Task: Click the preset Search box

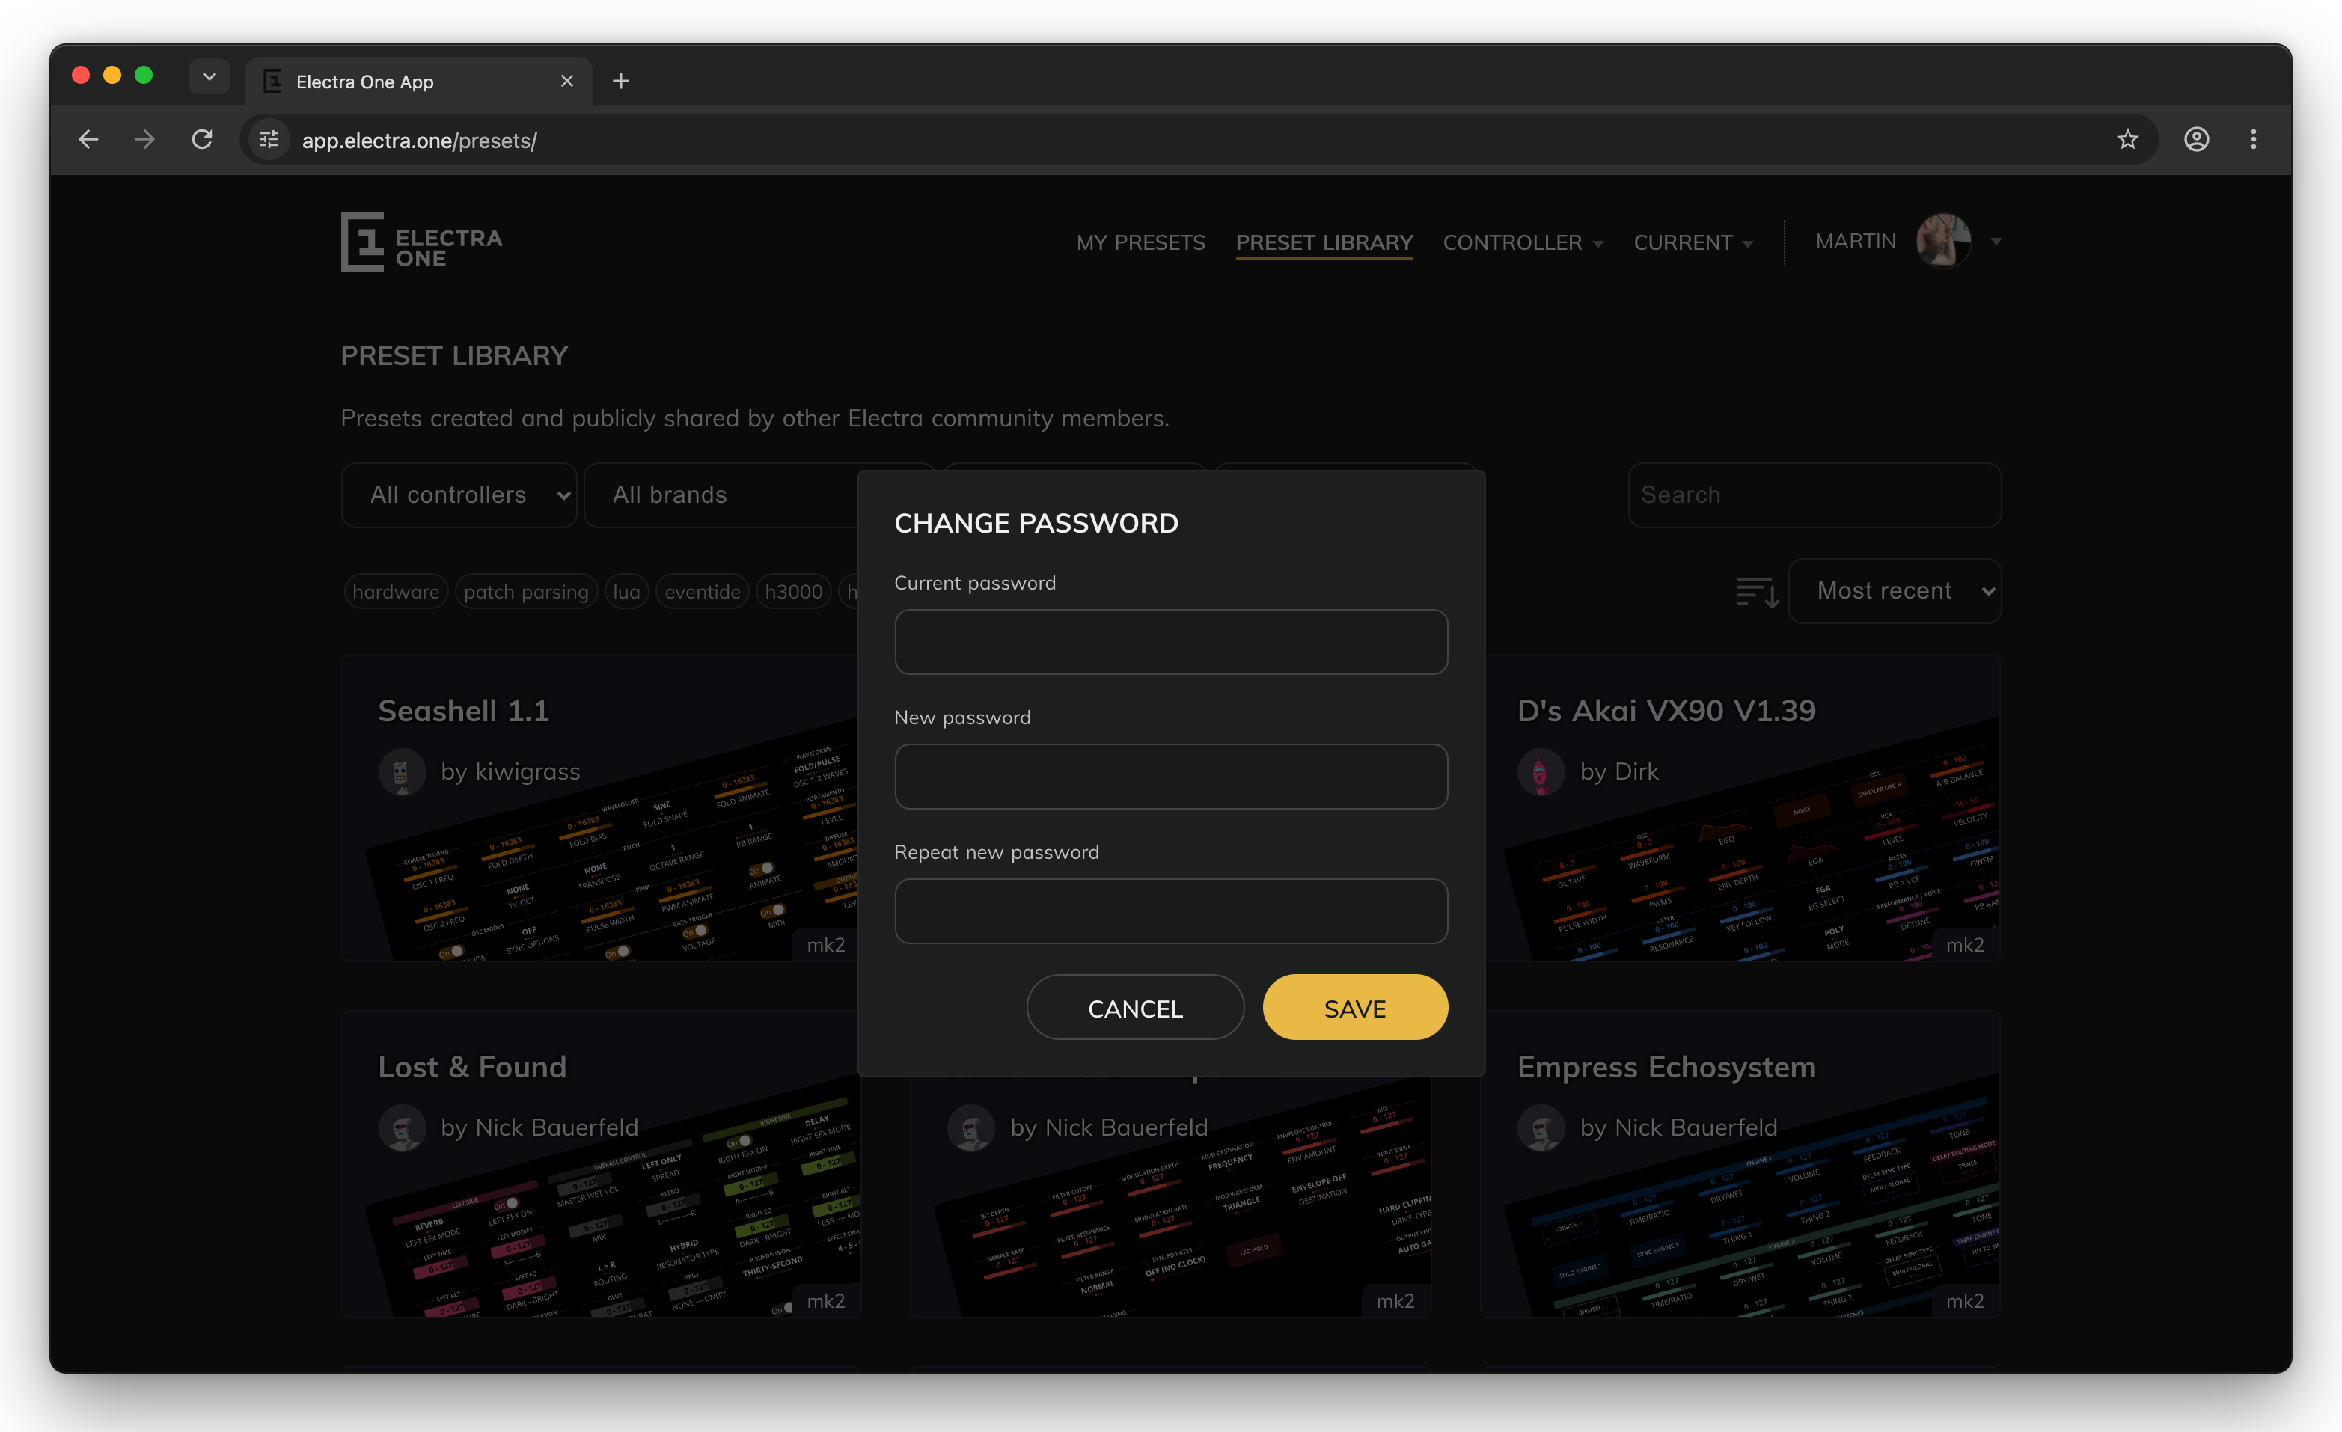Action: [x=1814, y=495]
